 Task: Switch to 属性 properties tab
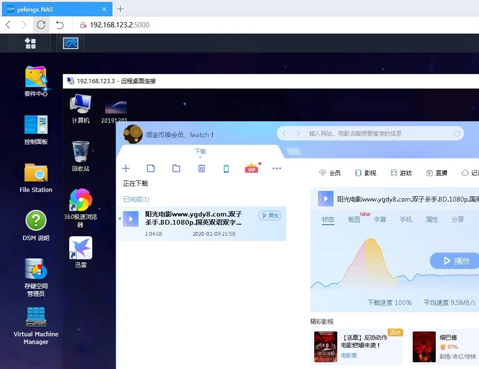coord(432,219)
